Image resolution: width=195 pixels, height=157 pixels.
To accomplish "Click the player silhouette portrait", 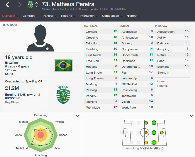I will point(41,38).
